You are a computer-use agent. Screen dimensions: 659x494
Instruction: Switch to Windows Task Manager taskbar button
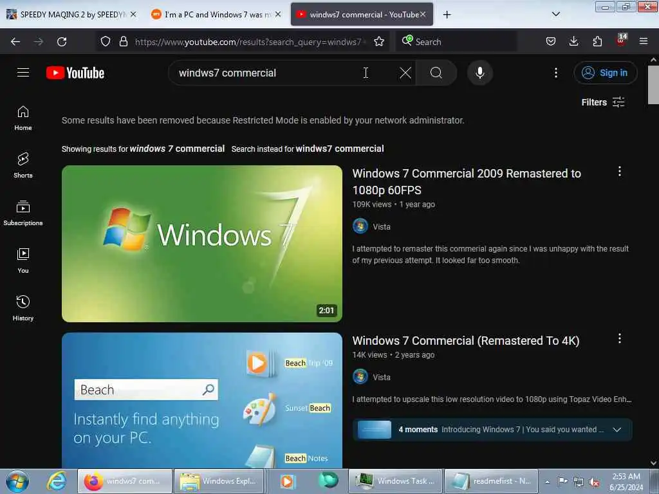pyautogui.click(x=396, y=481)
